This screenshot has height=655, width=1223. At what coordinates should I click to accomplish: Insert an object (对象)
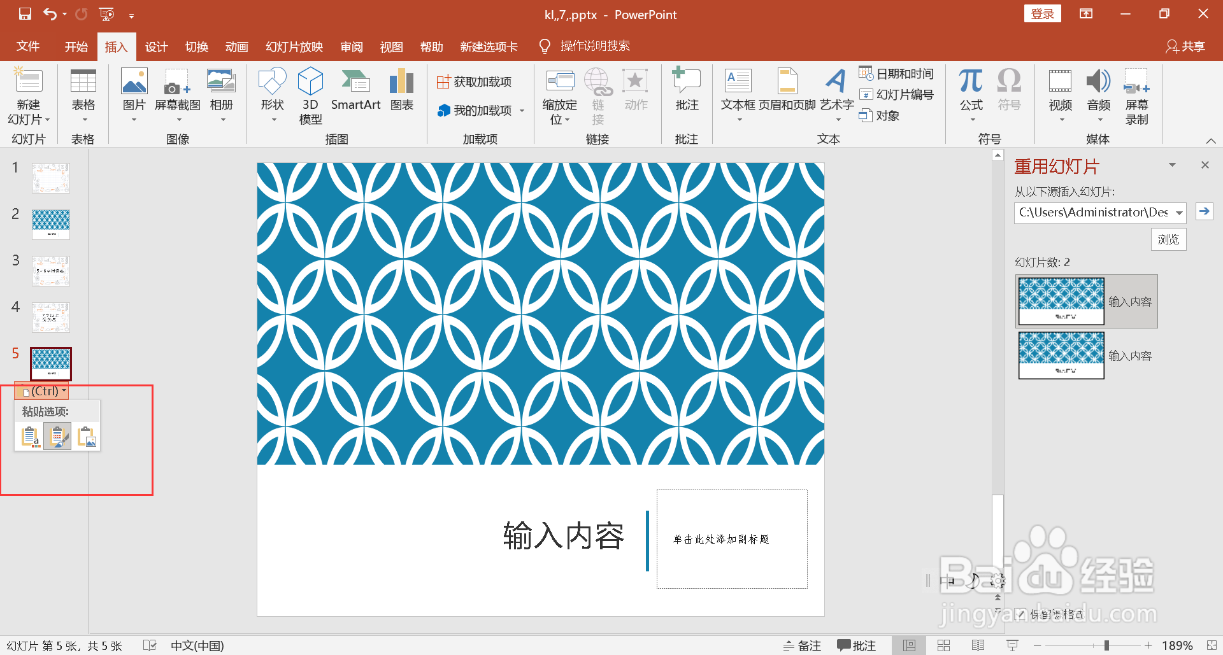click(x=879, y=116)
